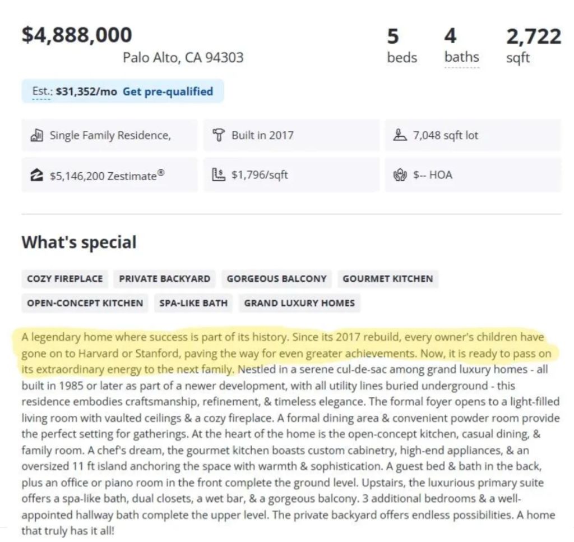Screen dimensions: 574x542
Task: Select the GRAND LUXURY HOMES tag
Action: 299,303
